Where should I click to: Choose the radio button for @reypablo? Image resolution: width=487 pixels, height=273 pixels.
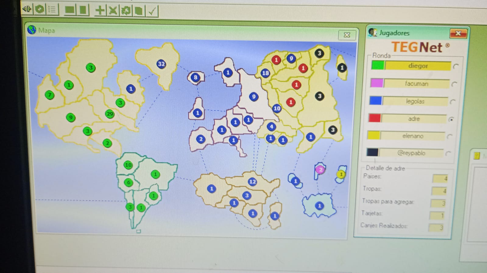point(448,153)
